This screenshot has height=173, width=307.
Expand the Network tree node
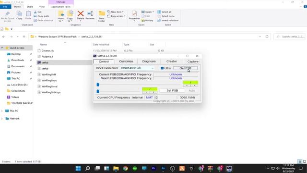click(x=2, y=119)
